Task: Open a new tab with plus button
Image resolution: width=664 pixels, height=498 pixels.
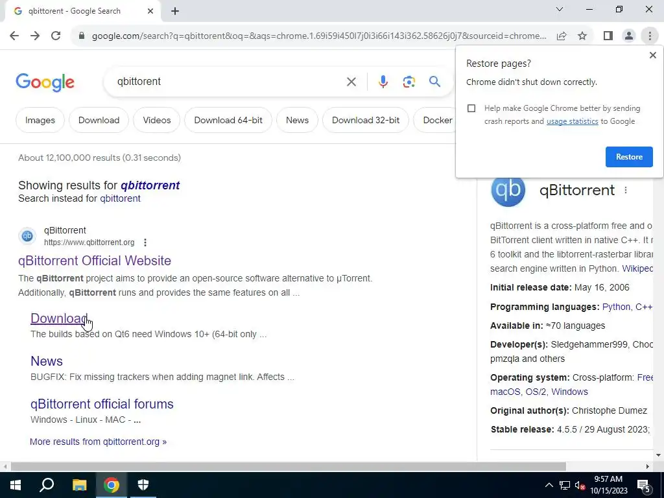Action: tap(175, 12)
